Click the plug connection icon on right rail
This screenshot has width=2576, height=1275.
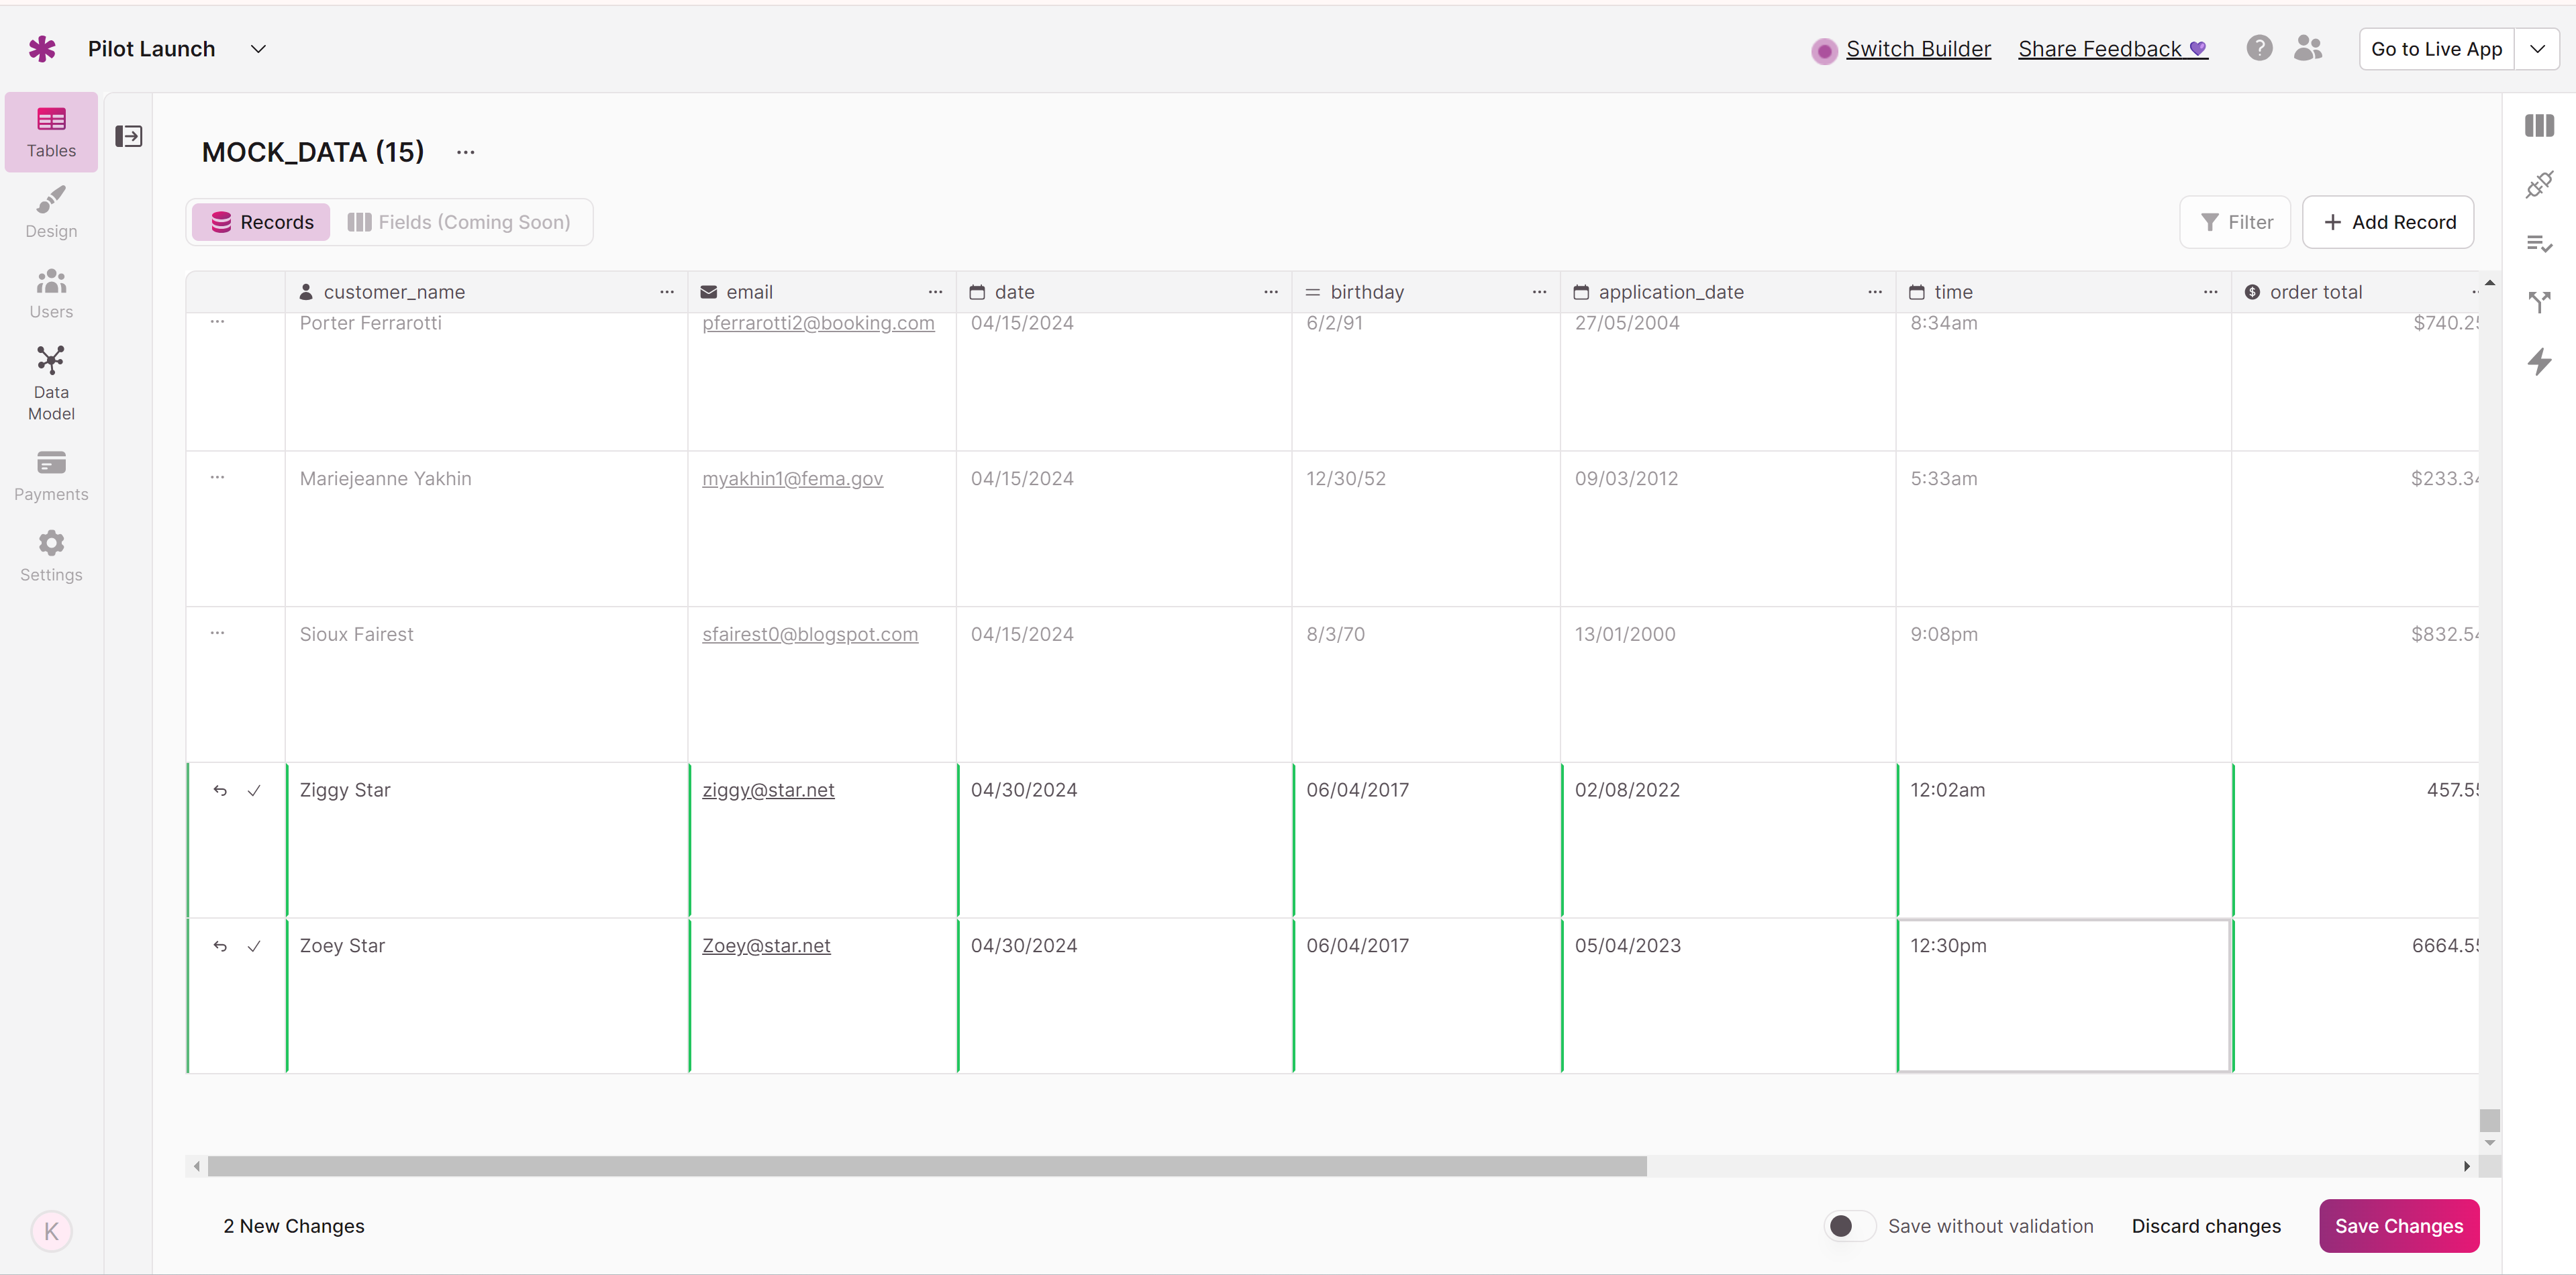(2539, 184)
